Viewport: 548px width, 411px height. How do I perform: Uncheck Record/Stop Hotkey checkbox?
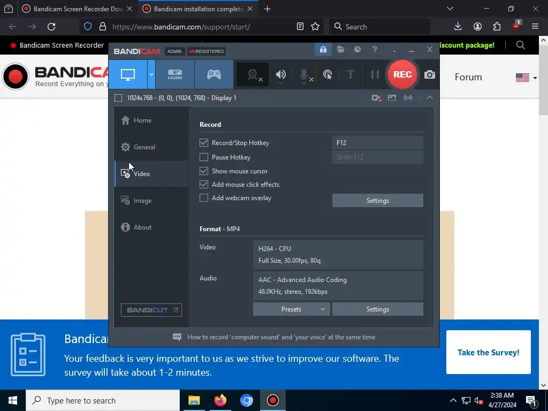click(x=204, y=142)
